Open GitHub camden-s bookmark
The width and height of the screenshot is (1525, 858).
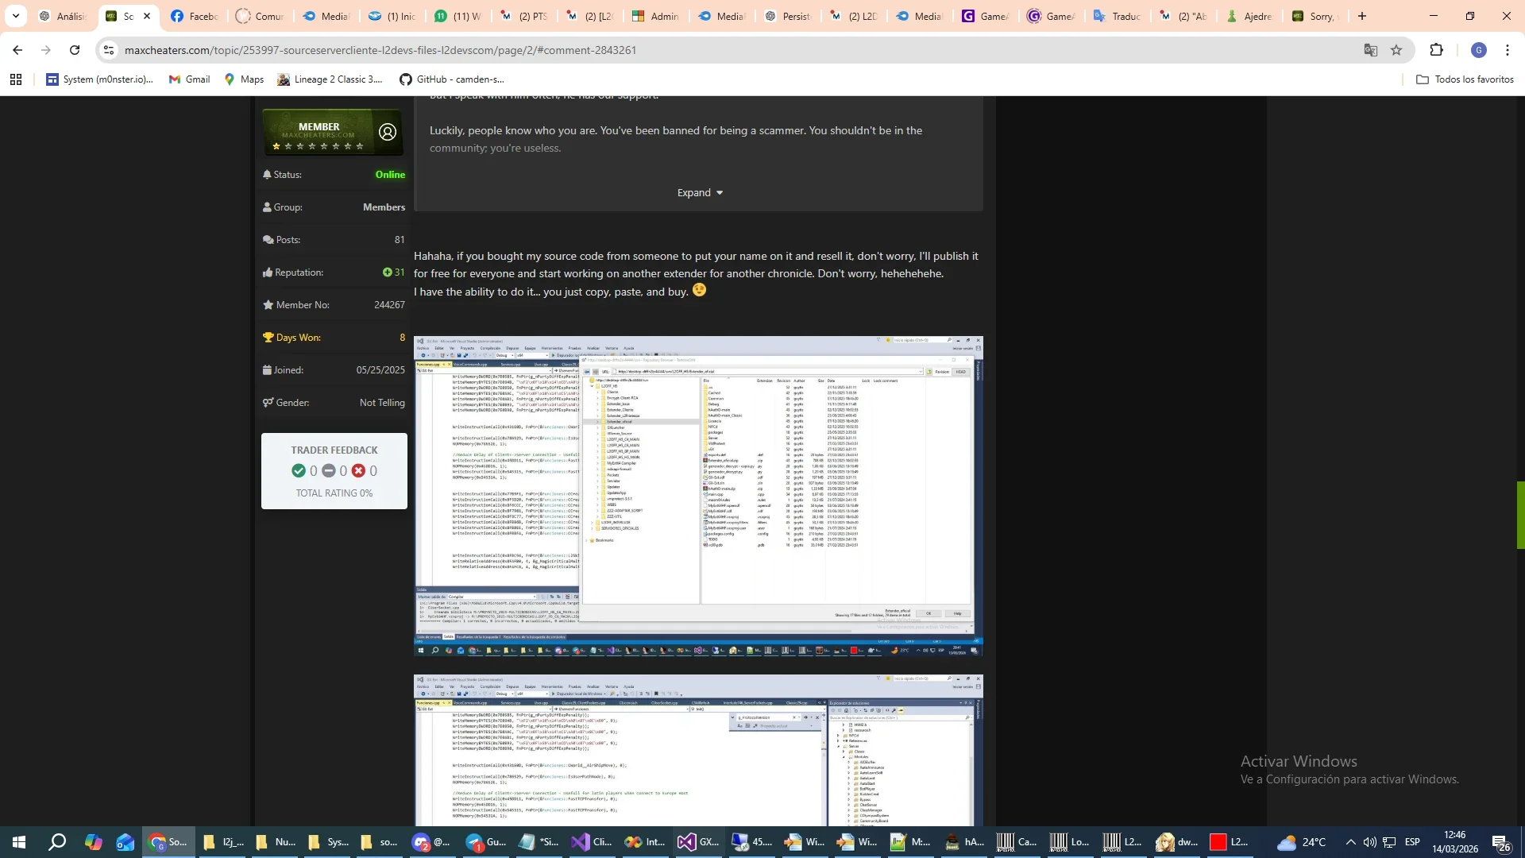(x=452, y=79)
